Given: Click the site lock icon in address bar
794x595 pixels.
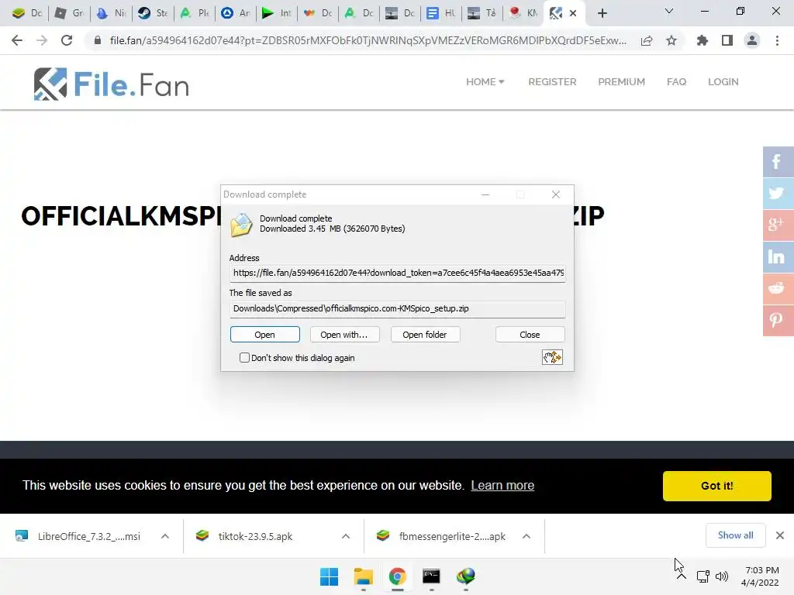Looking at the screenshot, I should (x=98, y=40).
